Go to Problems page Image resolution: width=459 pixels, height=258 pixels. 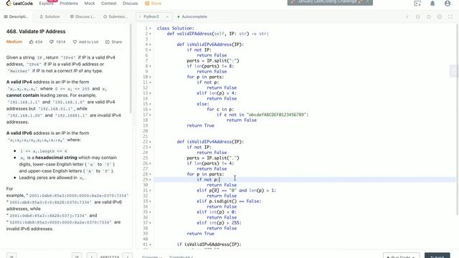click(x=69, y=4)
